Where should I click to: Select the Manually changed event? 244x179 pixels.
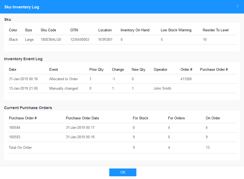click(x=63, y=89)
